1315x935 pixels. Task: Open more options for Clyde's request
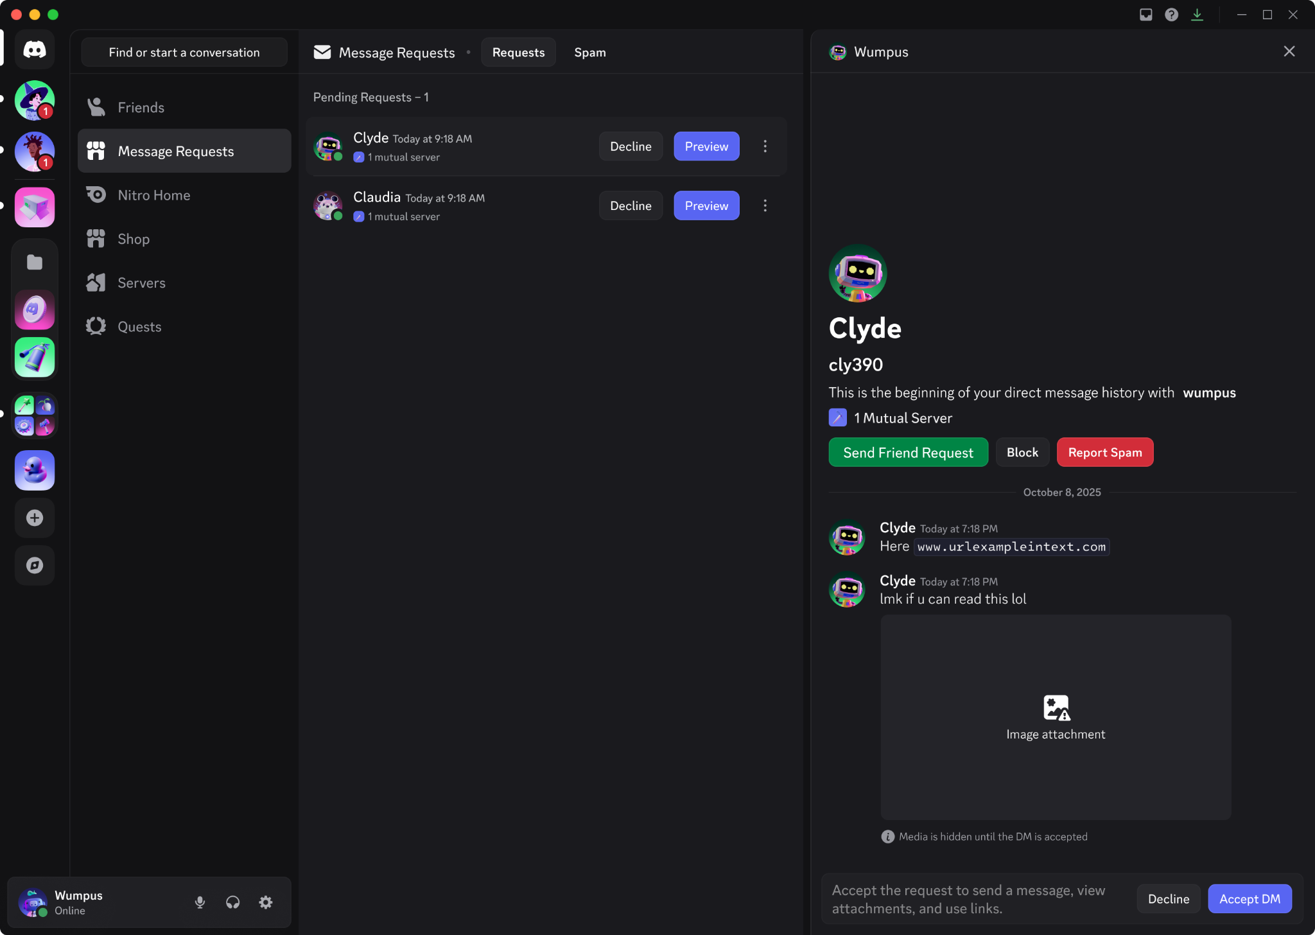[765, 146]
